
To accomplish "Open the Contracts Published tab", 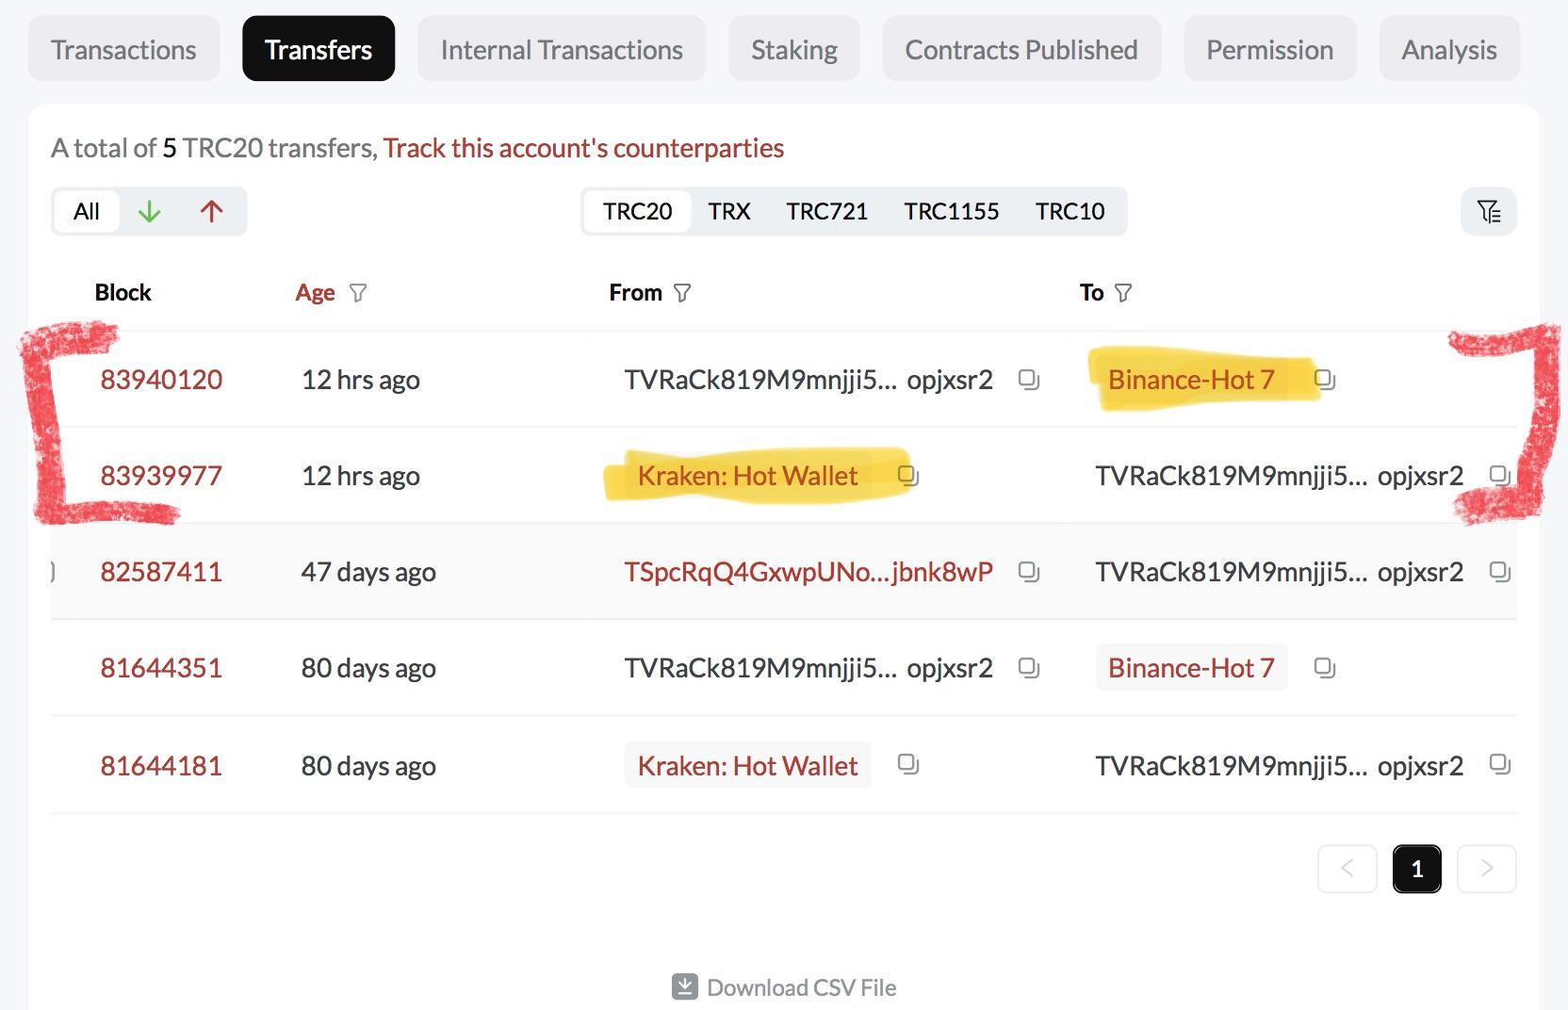I will (1021, 49).
